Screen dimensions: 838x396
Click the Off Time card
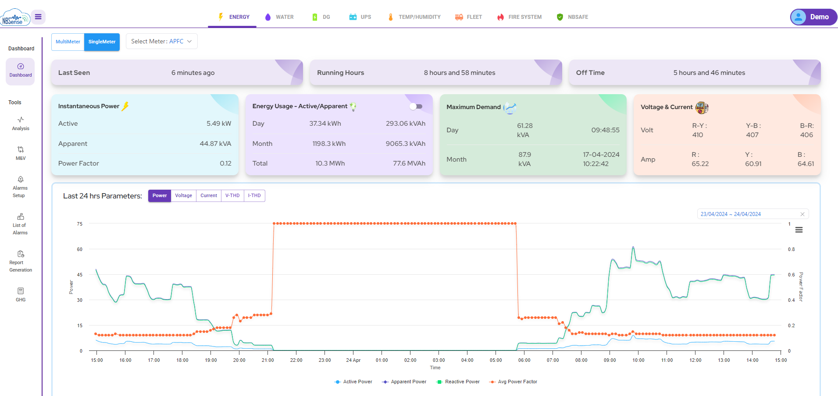pos(695,73)
